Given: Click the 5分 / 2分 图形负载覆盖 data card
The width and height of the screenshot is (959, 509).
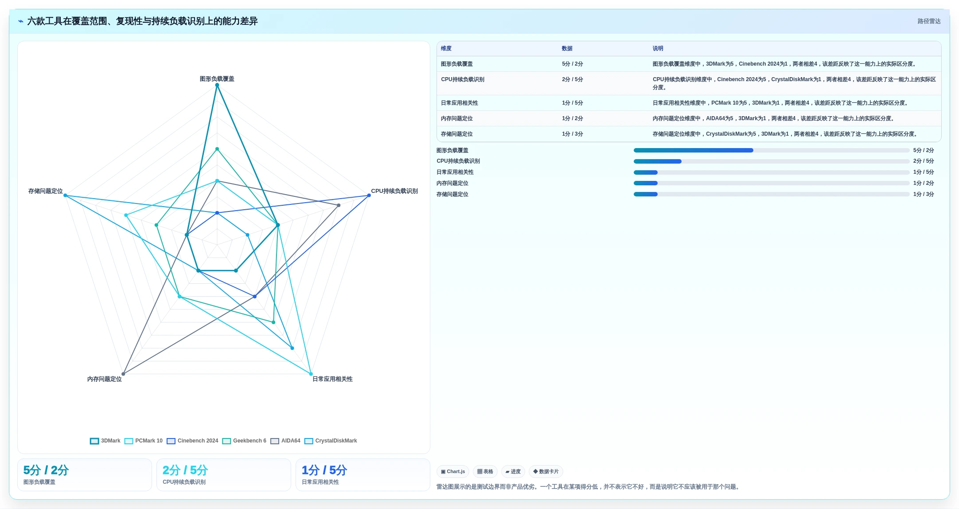Looking at the screenshot, I should pyautogui.click(x=85, y=475).
